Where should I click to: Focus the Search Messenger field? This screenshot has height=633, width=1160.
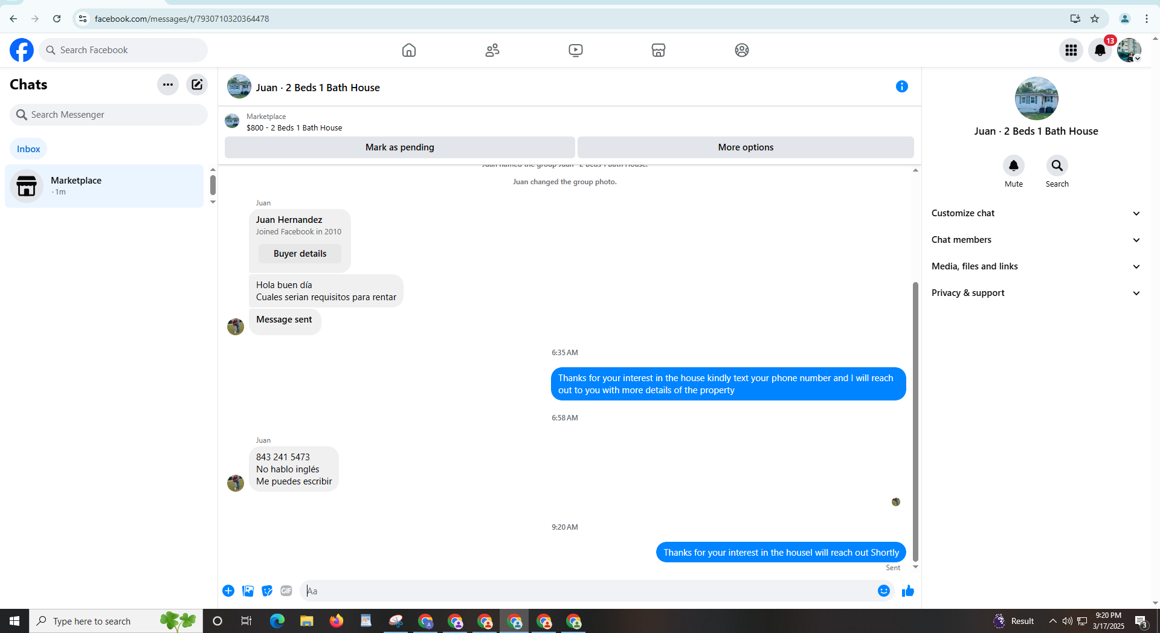[x=109, y=115]
